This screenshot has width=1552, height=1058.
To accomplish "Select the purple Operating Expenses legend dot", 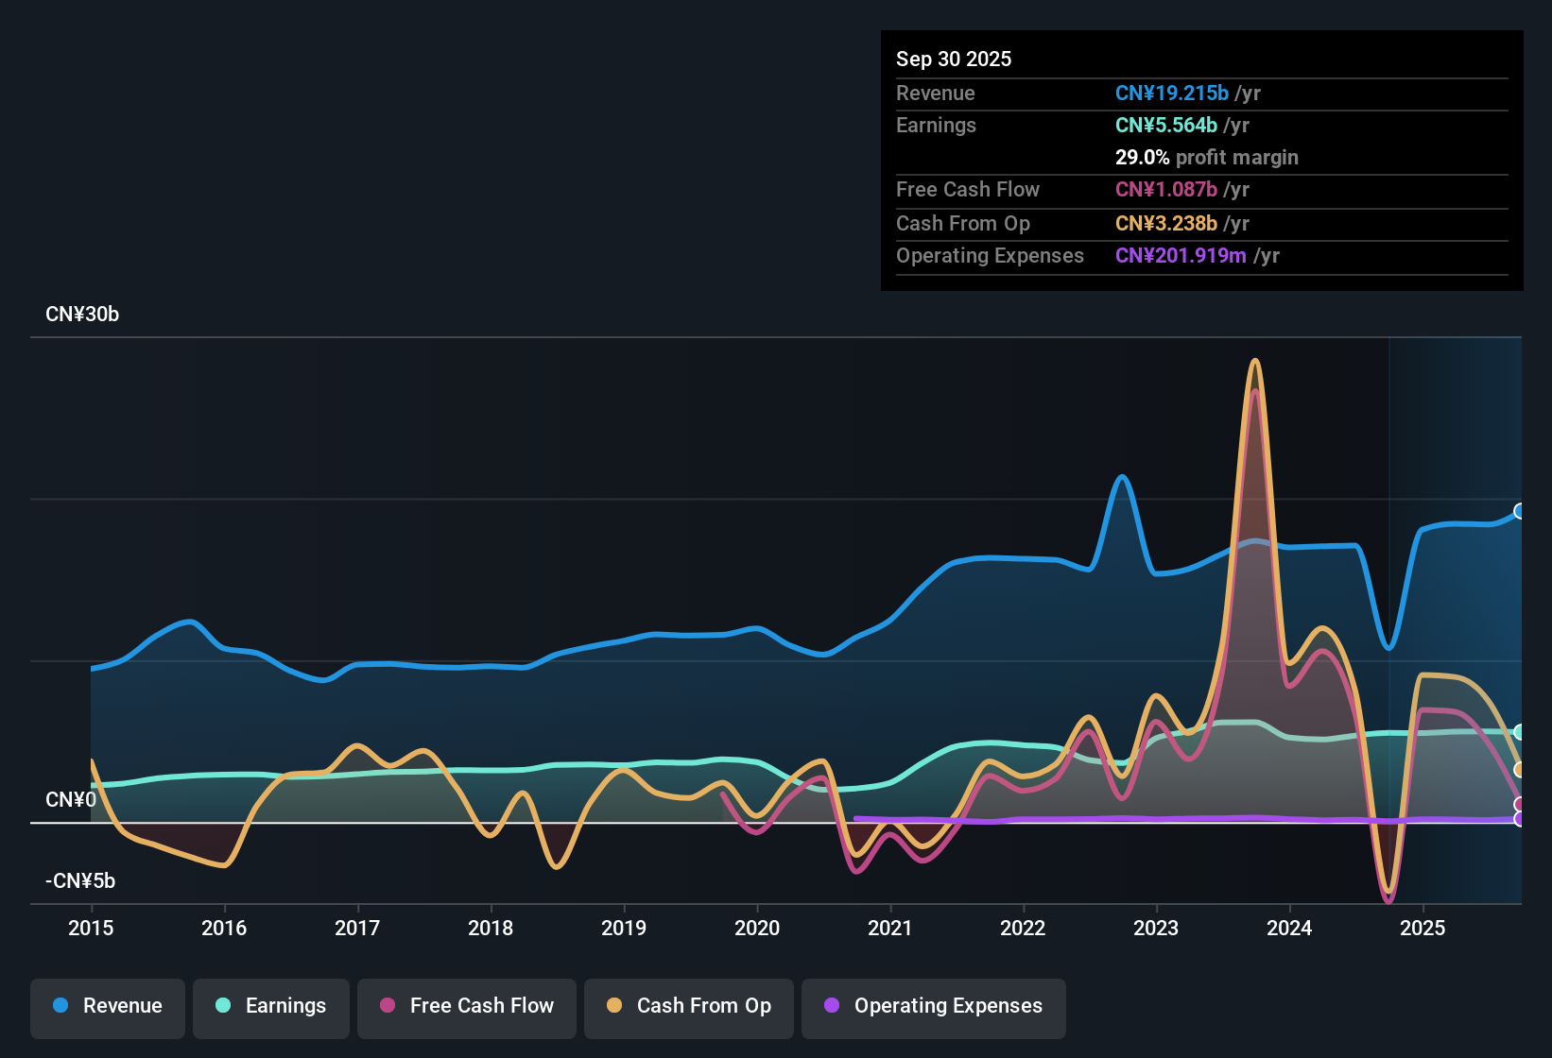I will point(831,1006).
